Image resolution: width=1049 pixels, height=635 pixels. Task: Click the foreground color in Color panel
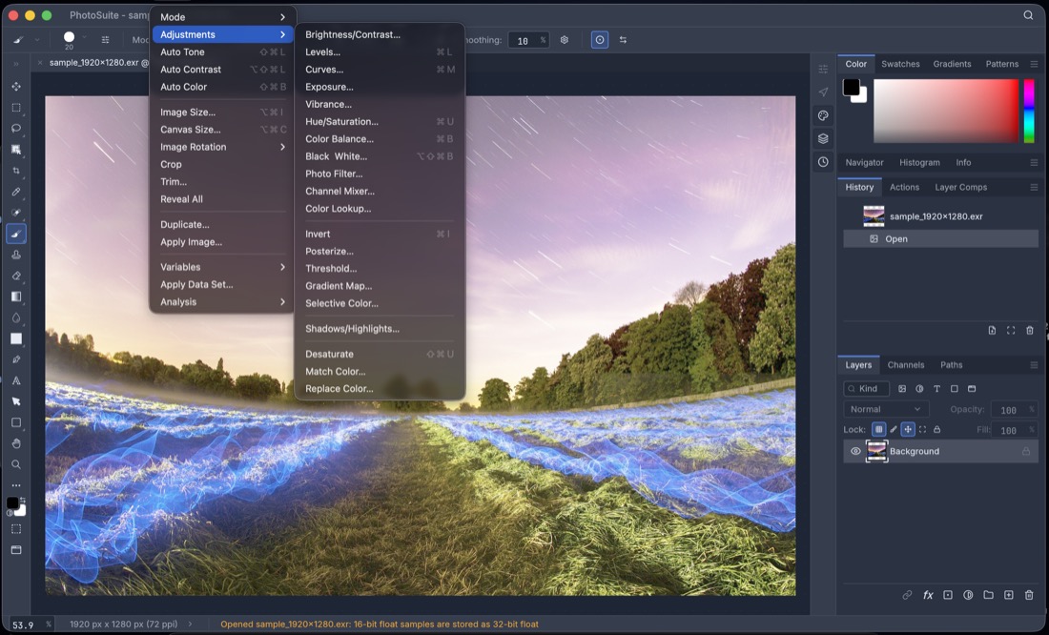[851, 87]
